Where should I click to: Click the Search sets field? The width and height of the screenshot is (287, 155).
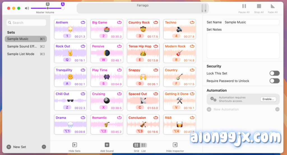tap(26, 23)
